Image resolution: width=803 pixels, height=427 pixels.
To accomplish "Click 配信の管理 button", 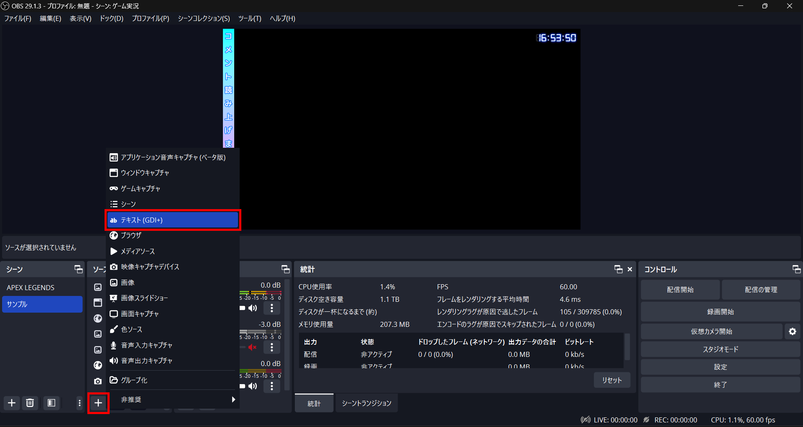I will point(761,290).
